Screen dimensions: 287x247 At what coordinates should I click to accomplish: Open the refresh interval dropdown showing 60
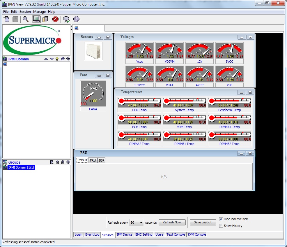(x=137, y=223)
